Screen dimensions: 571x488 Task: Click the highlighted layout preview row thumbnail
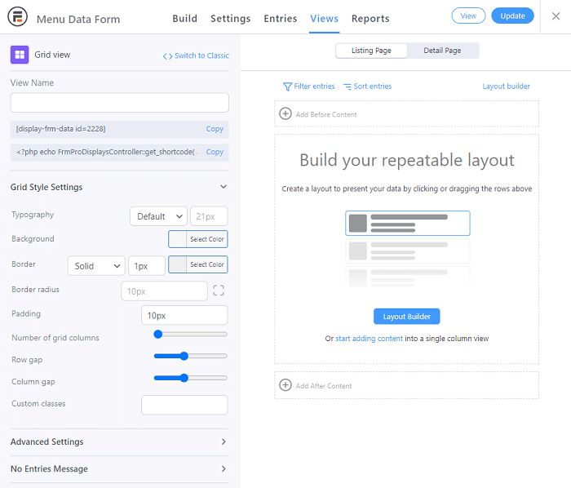tap(408, 224)
